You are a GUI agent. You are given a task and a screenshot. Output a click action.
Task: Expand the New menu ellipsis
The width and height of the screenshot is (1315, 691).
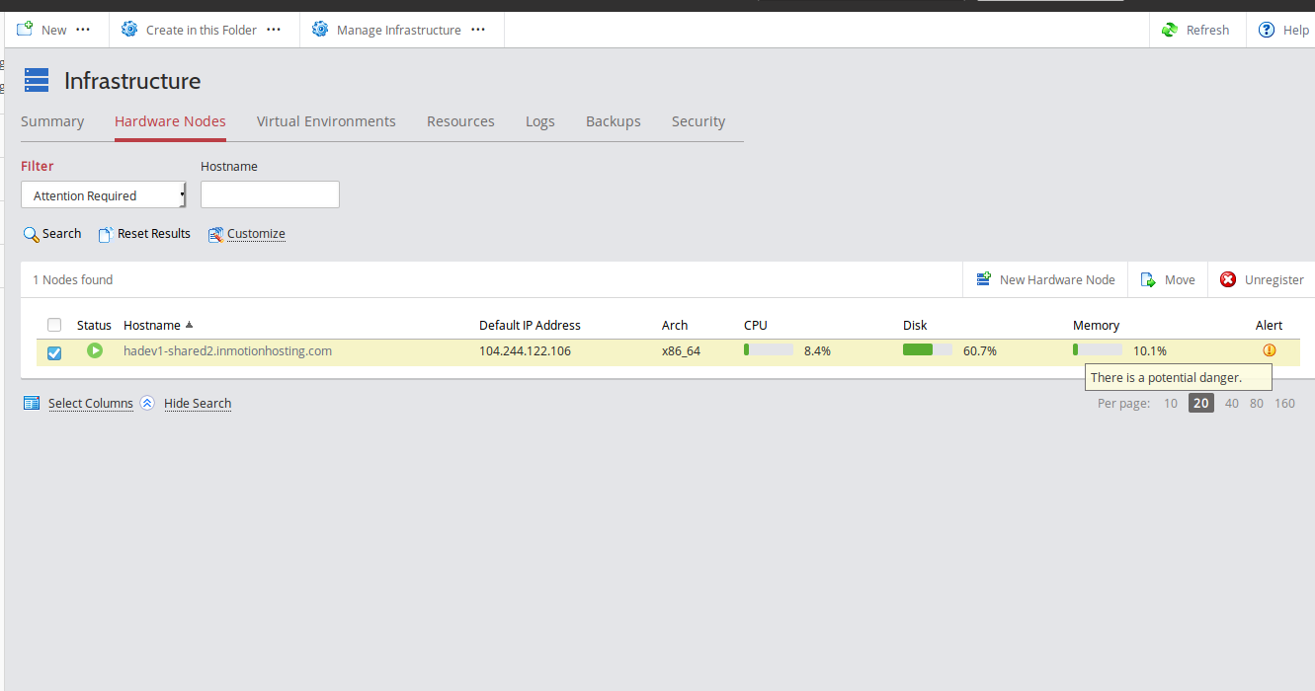tap(83, 30)
